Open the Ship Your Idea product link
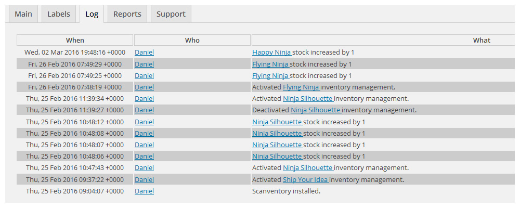520x208 pixels. (306, 180)
